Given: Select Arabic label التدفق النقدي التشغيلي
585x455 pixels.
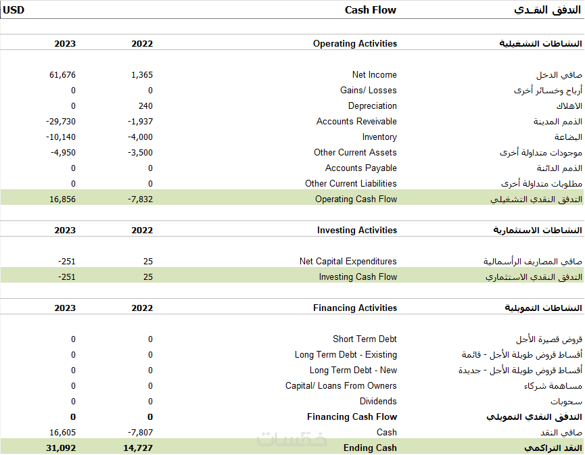Looking at the screenshot, I should (x=536, y=199).
